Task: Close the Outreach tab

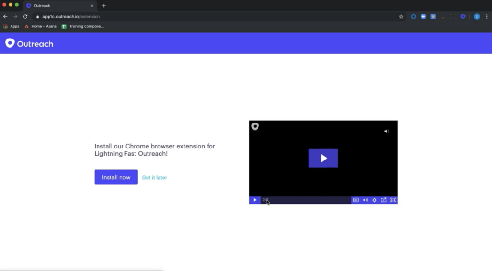Action: (x=92, y=6)
